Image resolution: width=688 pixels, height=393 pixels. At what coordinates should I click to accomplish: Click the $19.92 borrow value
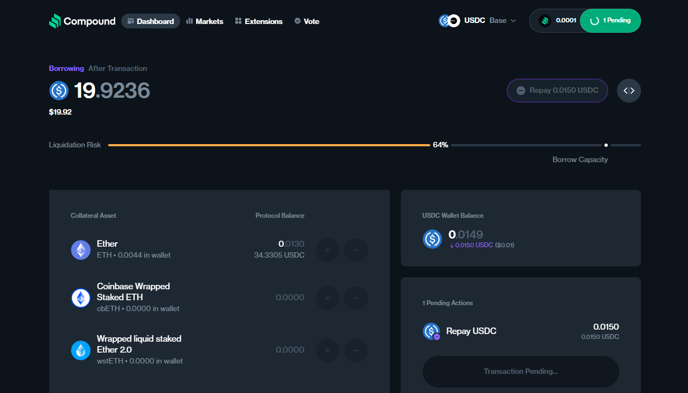[60, 112]
